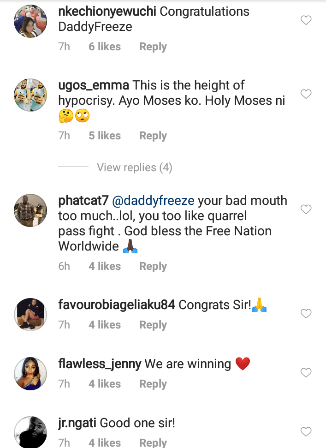The image size is (326, 448).
Task: Expand View replies (4) under ugos_emma
Action: [134, 167]
